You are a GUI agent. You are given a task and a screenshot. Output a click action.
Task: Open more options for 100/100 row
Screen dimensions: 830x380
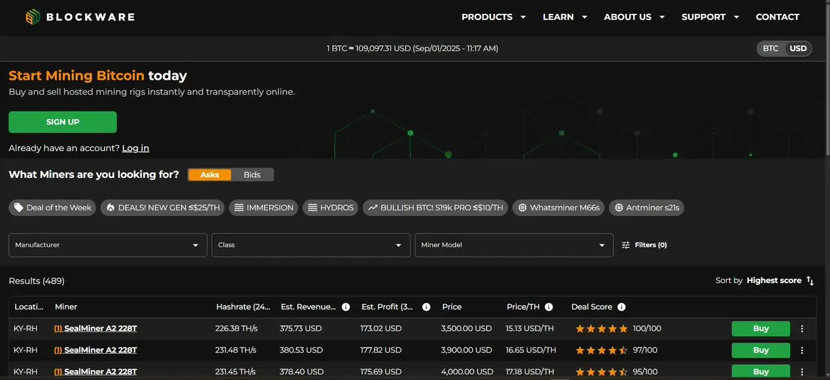point(802,329)
